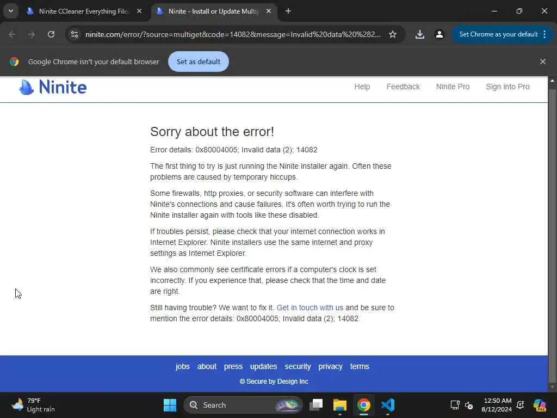Open the clock showing 12:50 AM

(x=497, y=405)
